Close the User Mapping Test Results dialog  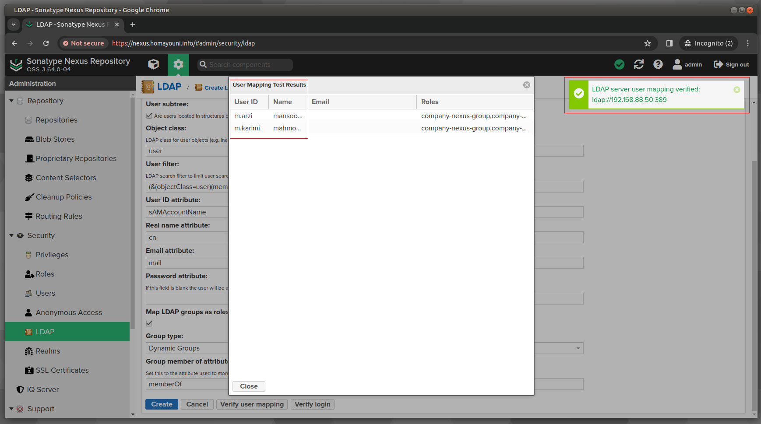tap(527, 85)
